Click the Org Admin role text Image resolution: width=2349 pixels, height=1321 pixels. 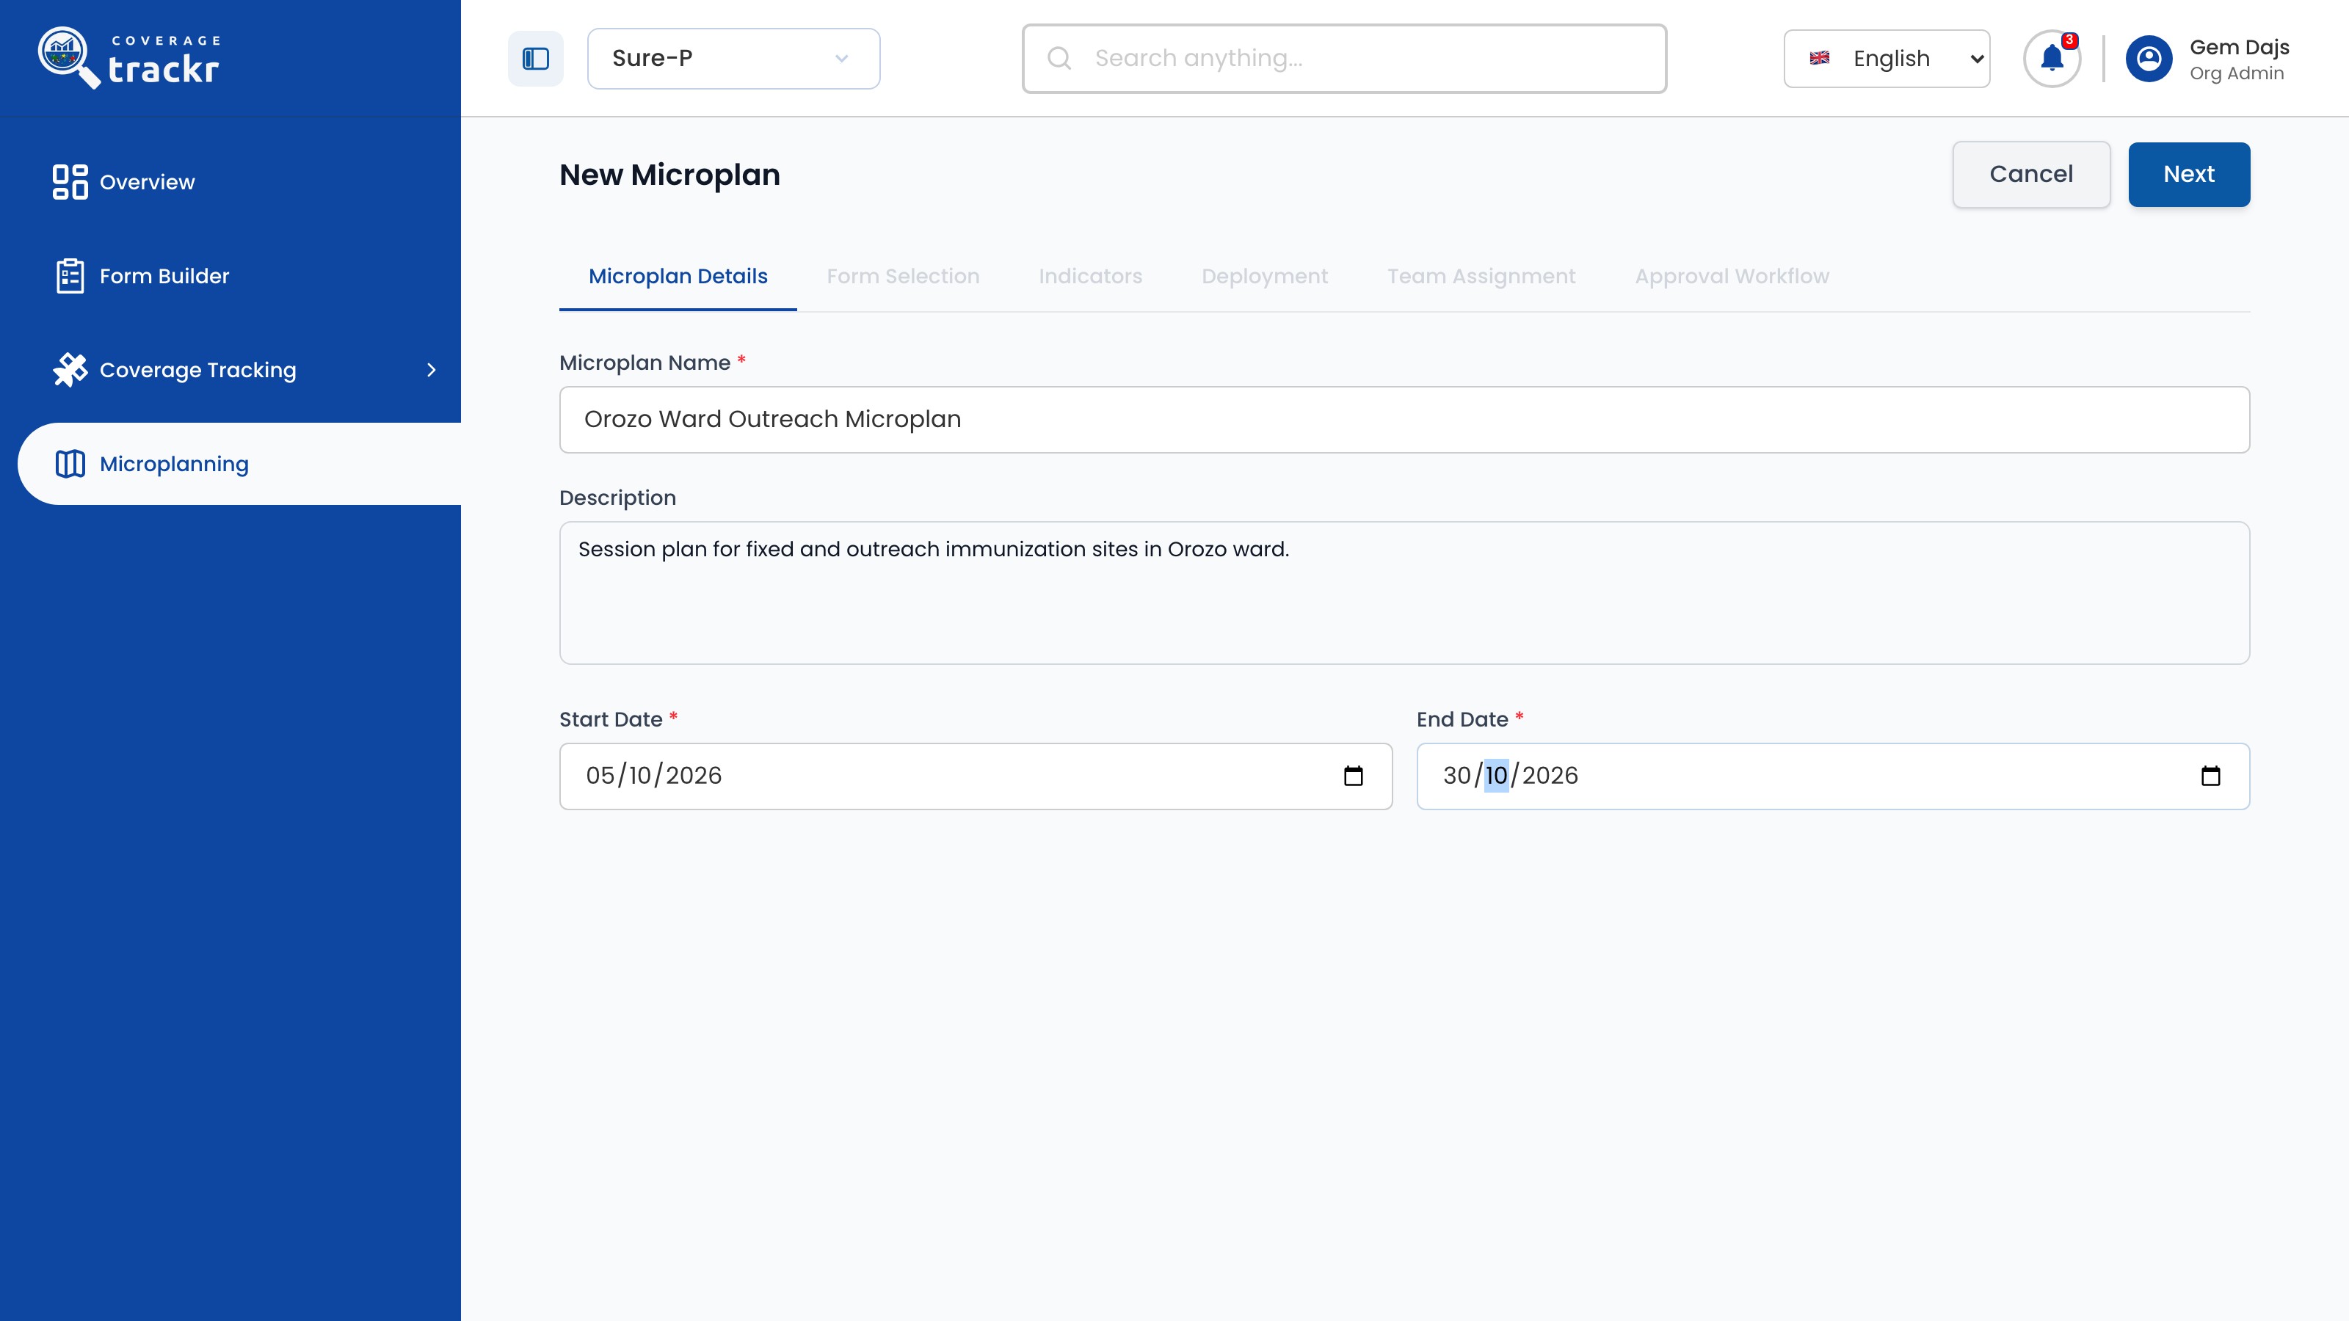coord(2236,74)
